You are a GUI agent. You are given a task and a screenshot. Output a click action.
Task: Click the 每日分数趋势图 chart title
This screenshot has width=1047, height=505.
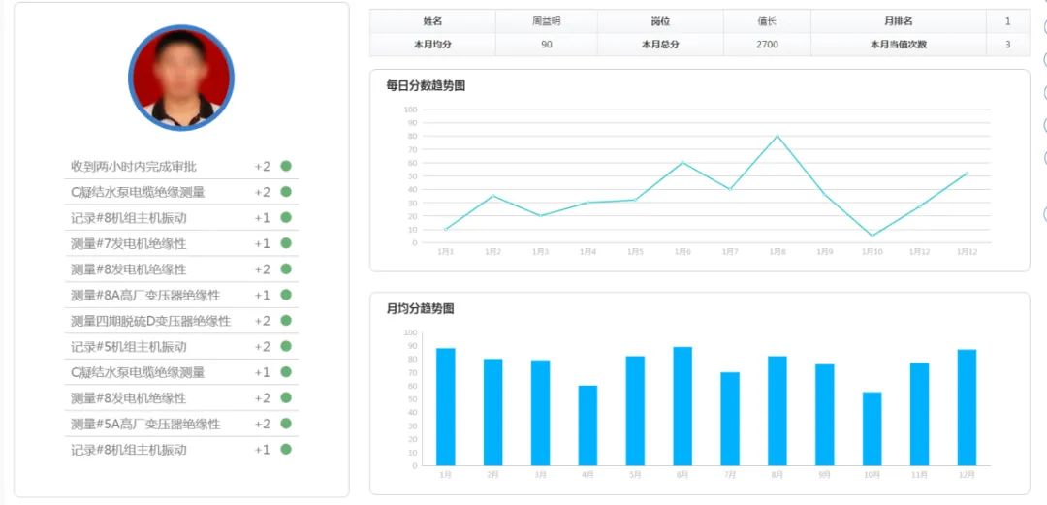pyautogui.click(x=426, y=86)
